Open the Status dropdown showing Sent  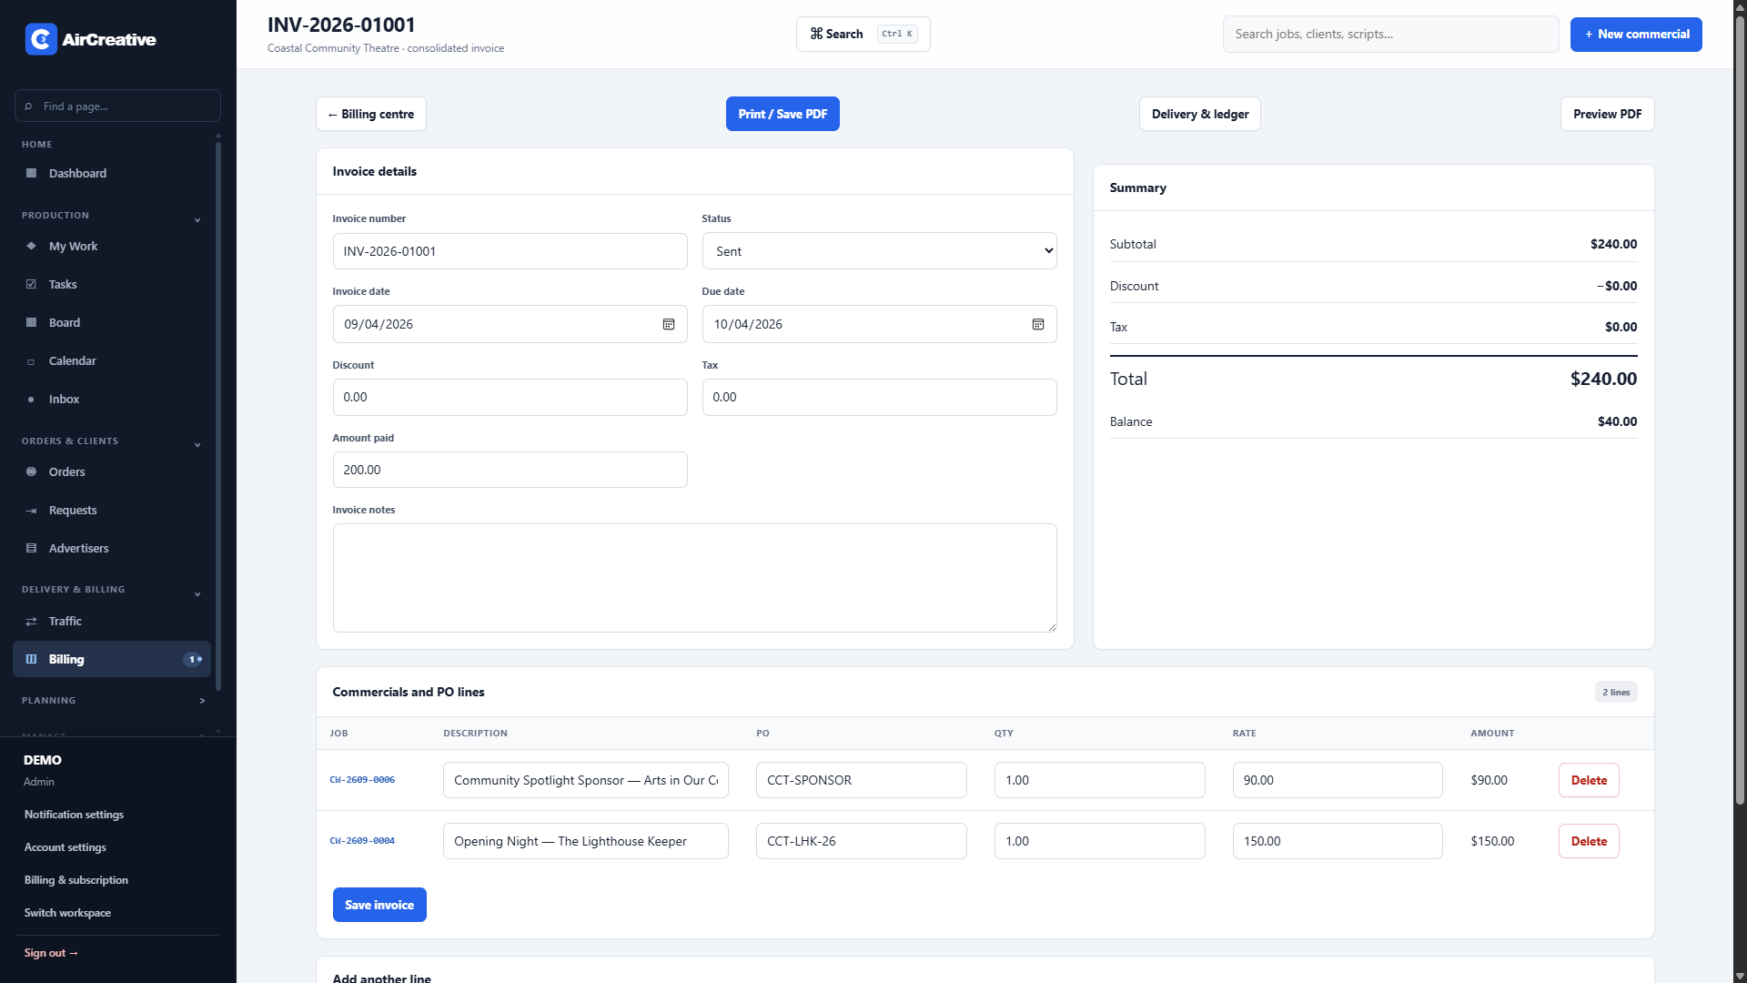click(879, 251)
